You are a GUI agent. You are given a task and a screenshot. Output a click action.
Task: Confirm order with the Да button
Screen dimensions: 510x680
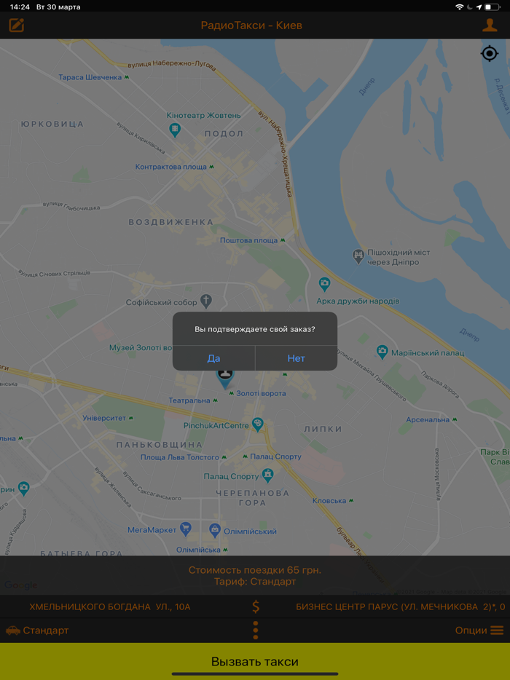[x=213, y=358]
